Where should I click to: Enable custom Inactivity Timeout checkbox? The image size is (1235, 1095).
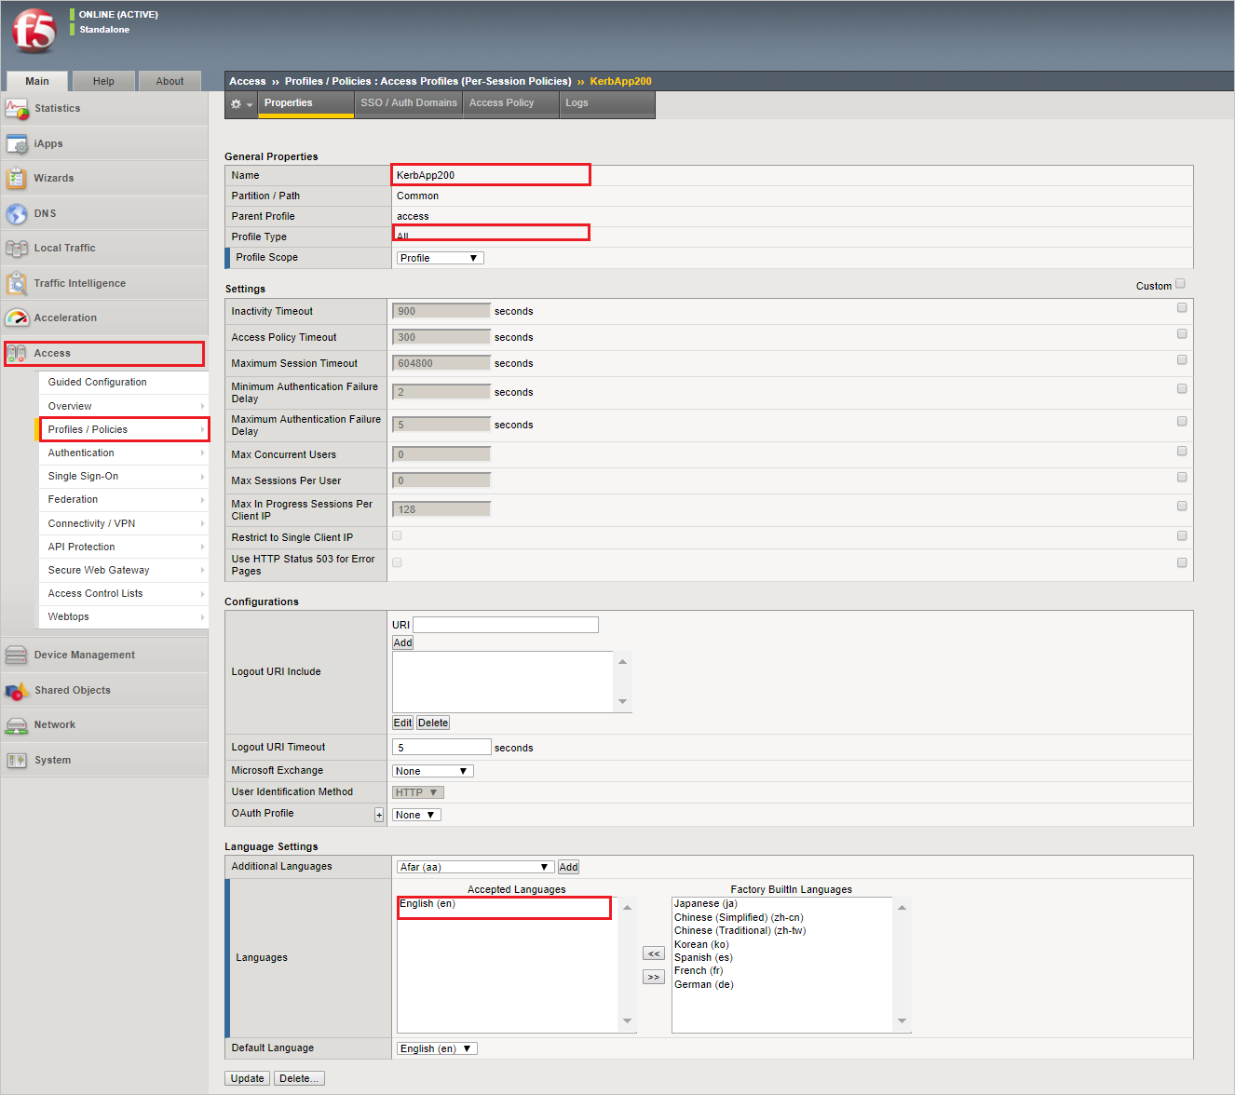pyautogui.click(x=1182, y=307)
